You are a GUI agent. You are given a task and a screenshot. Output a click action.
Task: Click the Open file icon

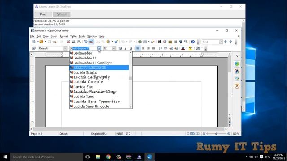pyautogui.click(x=42, y=42)
